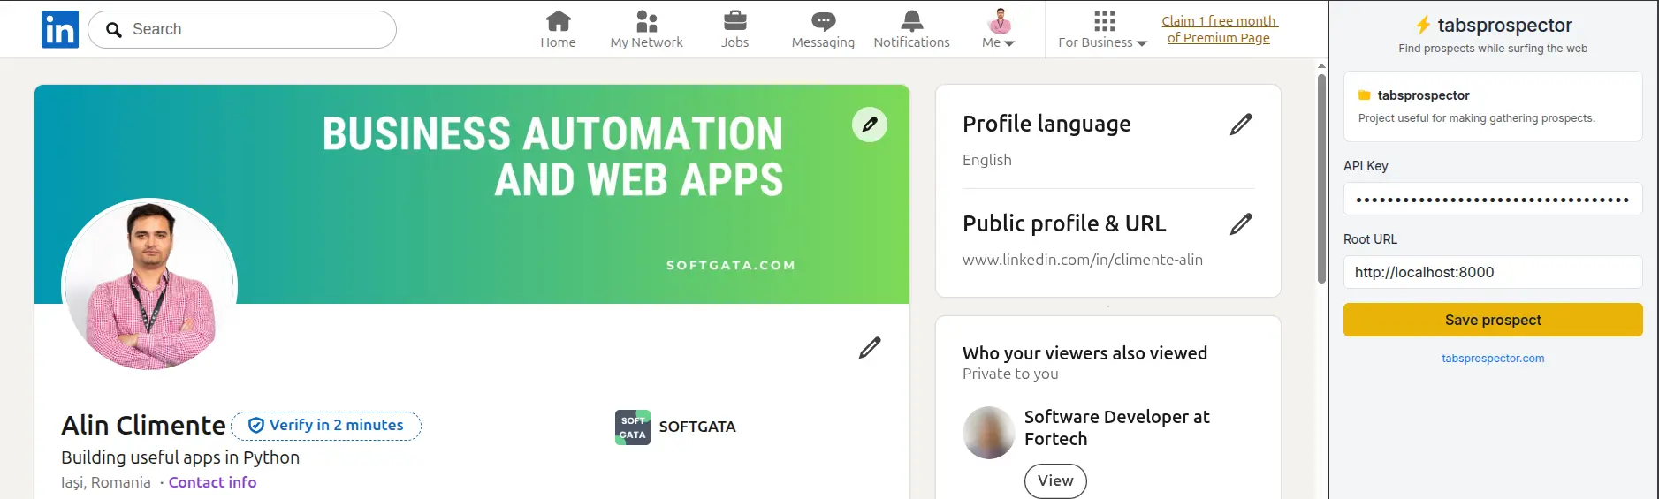This screenshot has width=1659, height=499.
Task: Click the Who your viewers also viewed heading
Action: (x=1084, y=353)
